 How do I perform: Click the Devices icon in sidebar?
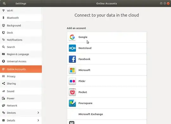pyautogui.click(x=3, y=113)
